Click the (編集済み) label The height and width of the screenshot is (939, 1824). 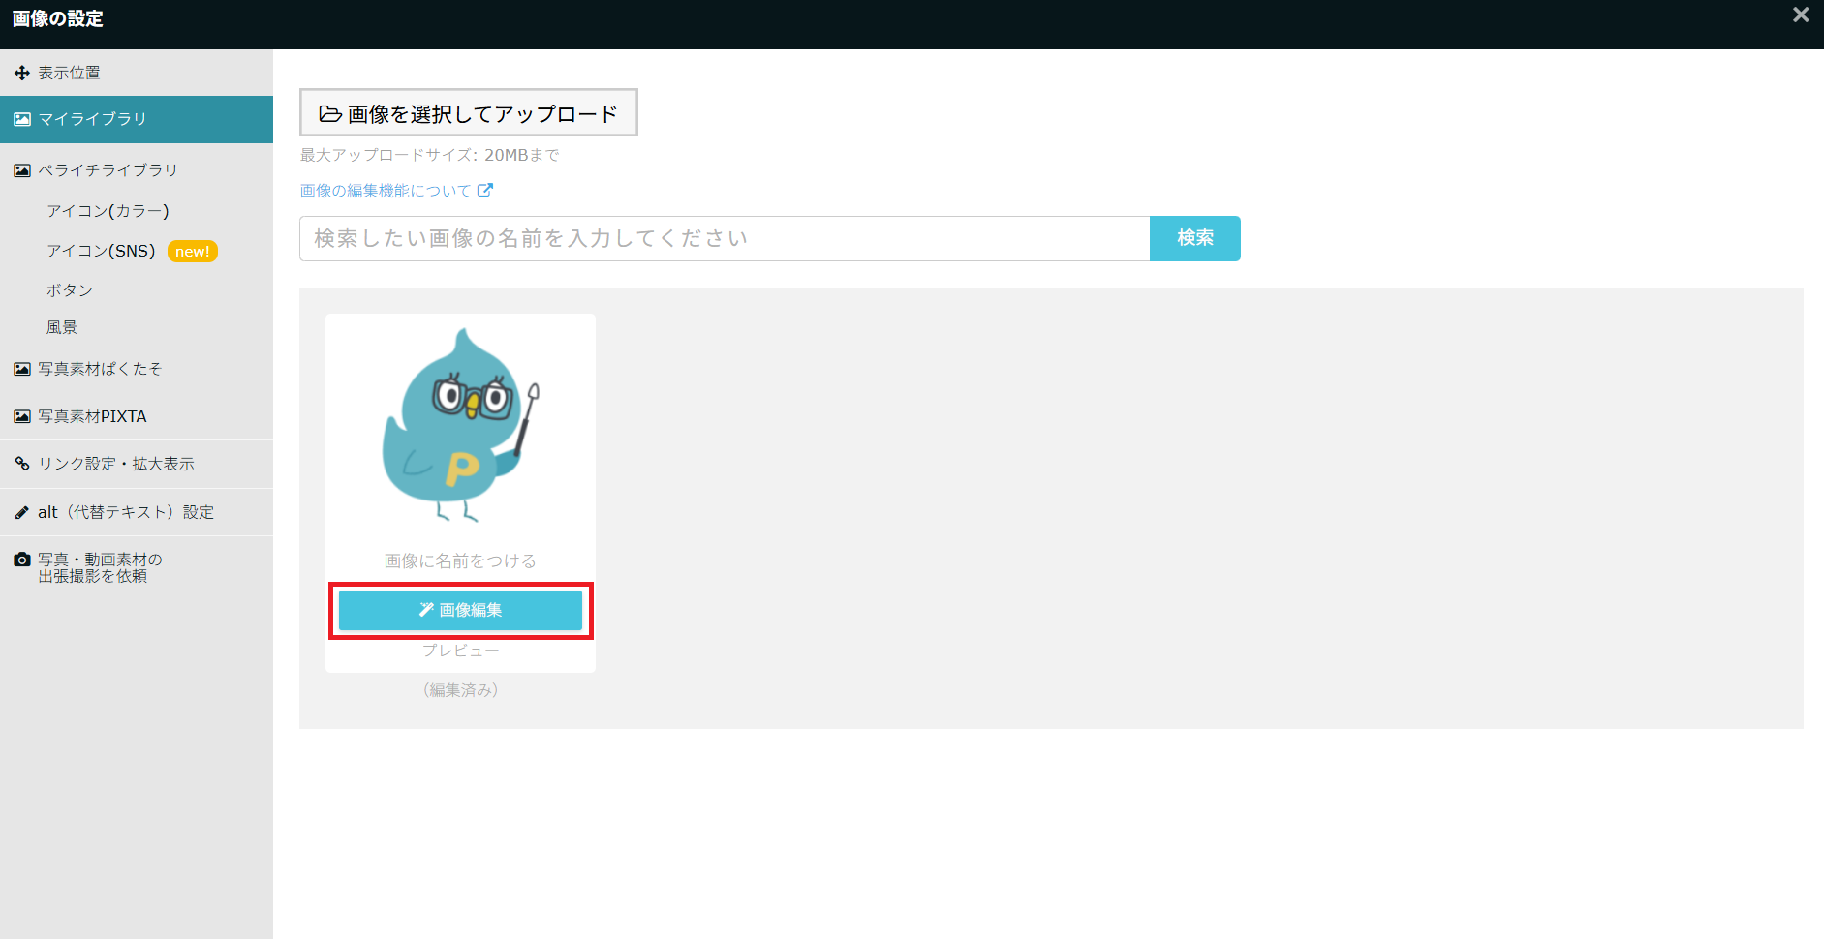(x=460, y=690)
